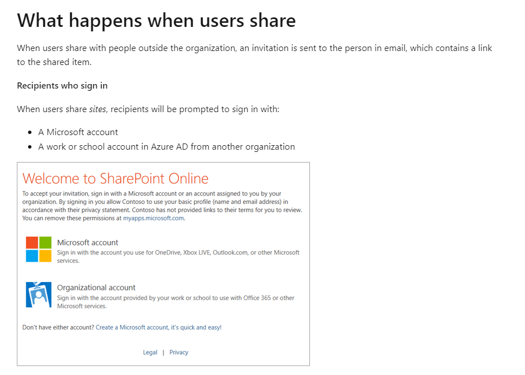Screen dimensions: 525x375
Task: Open the myapps.microsoft.com link
Action: pyautogui.click(x=155, y=218)
